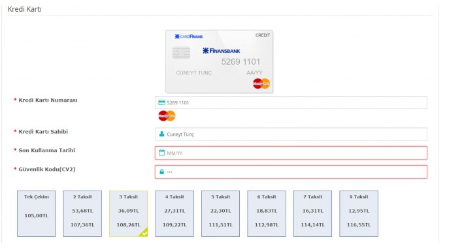Click the Kredi Kartı section heading

click(x=25, y=9)
